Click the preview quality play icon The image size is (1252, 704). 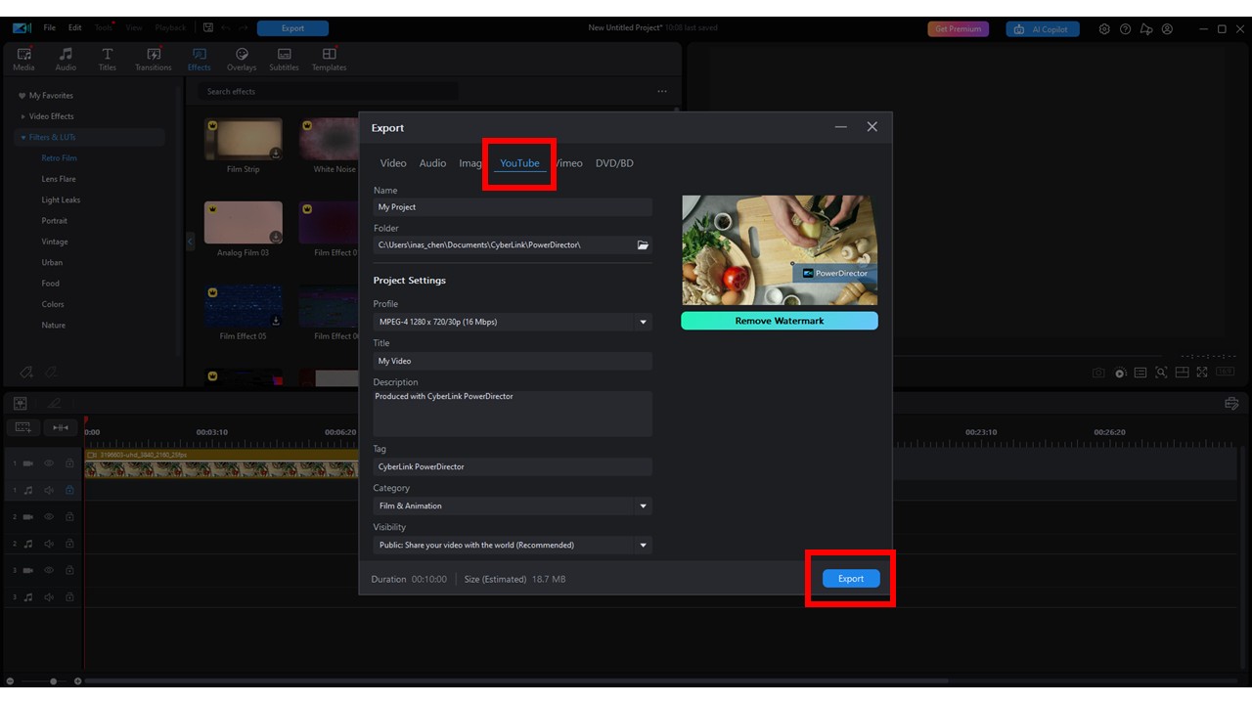click(x=1120, y=373)
